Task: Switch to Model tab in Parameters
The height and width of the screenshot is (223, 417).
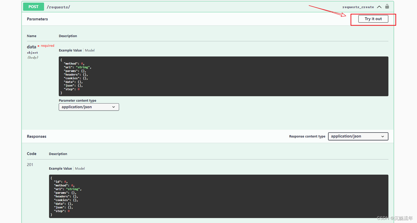Action: pos(90,50)
